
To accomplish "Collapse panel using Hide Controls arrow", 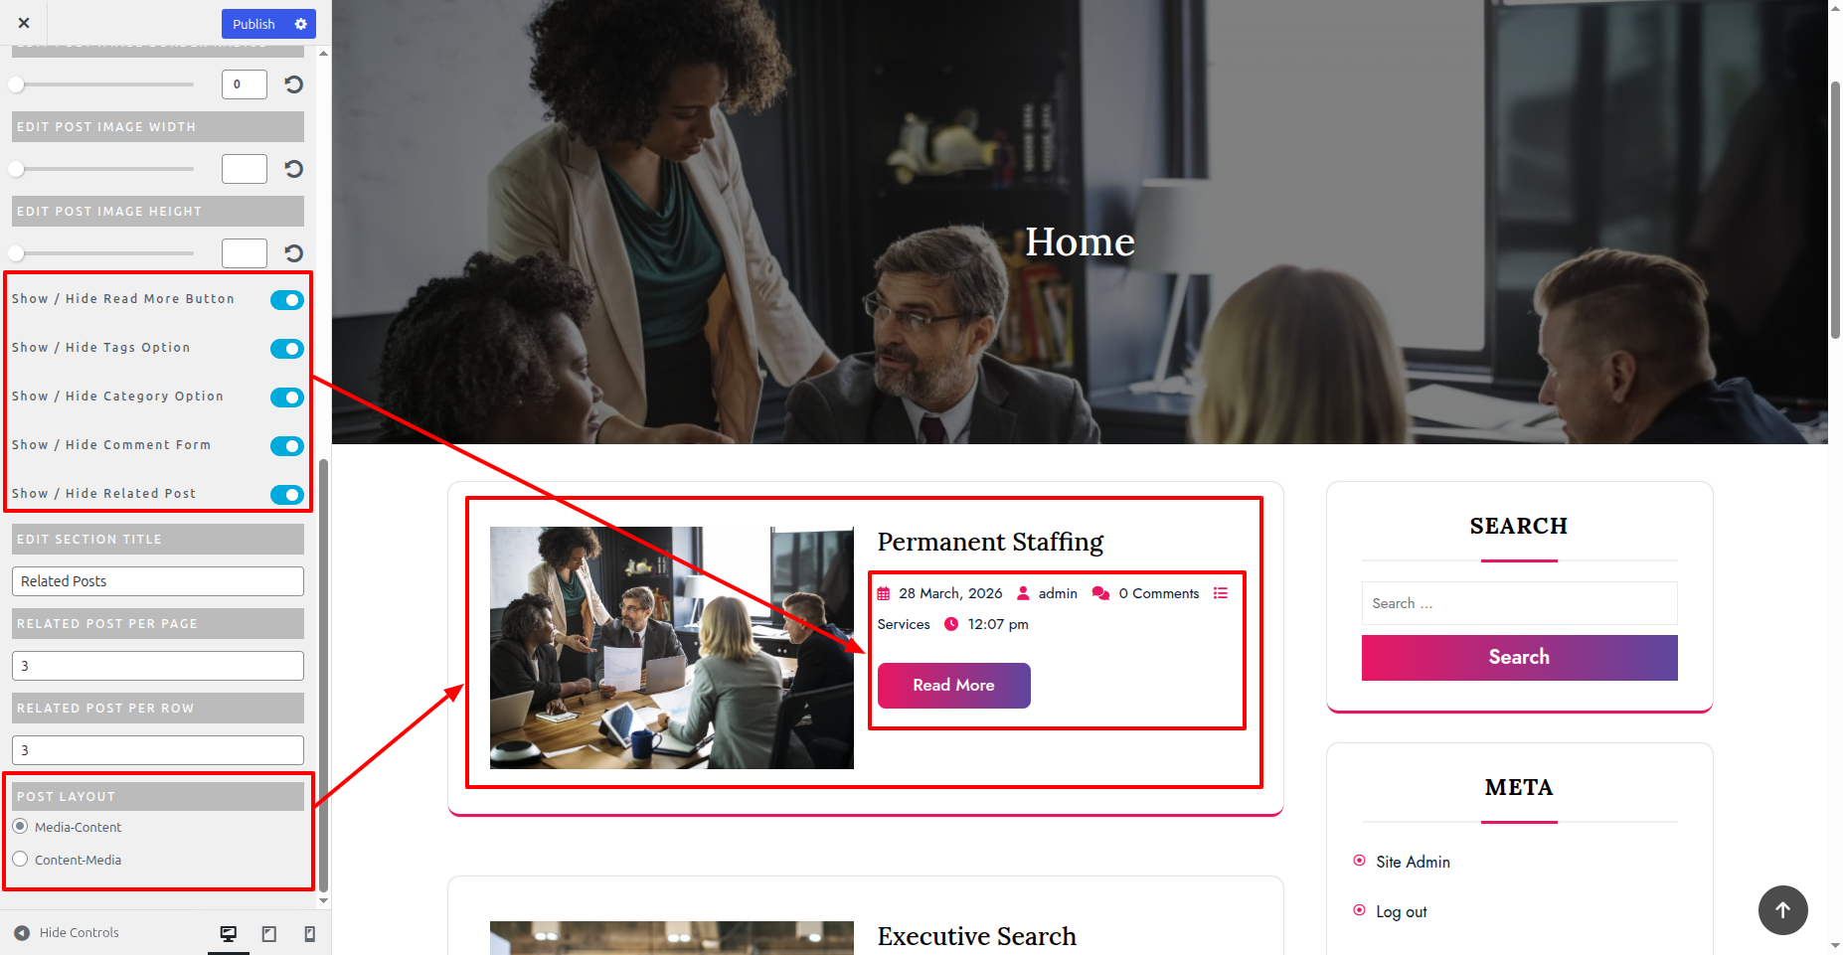I will (22, 933).
